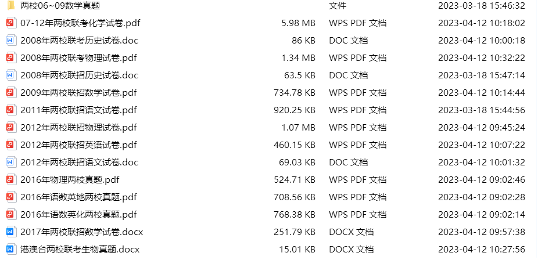This screenshot has height=260, width=545.
Task: Select file 2011年两校联招语文试卷.pdf by name
Action: click(x=78, y=110)
